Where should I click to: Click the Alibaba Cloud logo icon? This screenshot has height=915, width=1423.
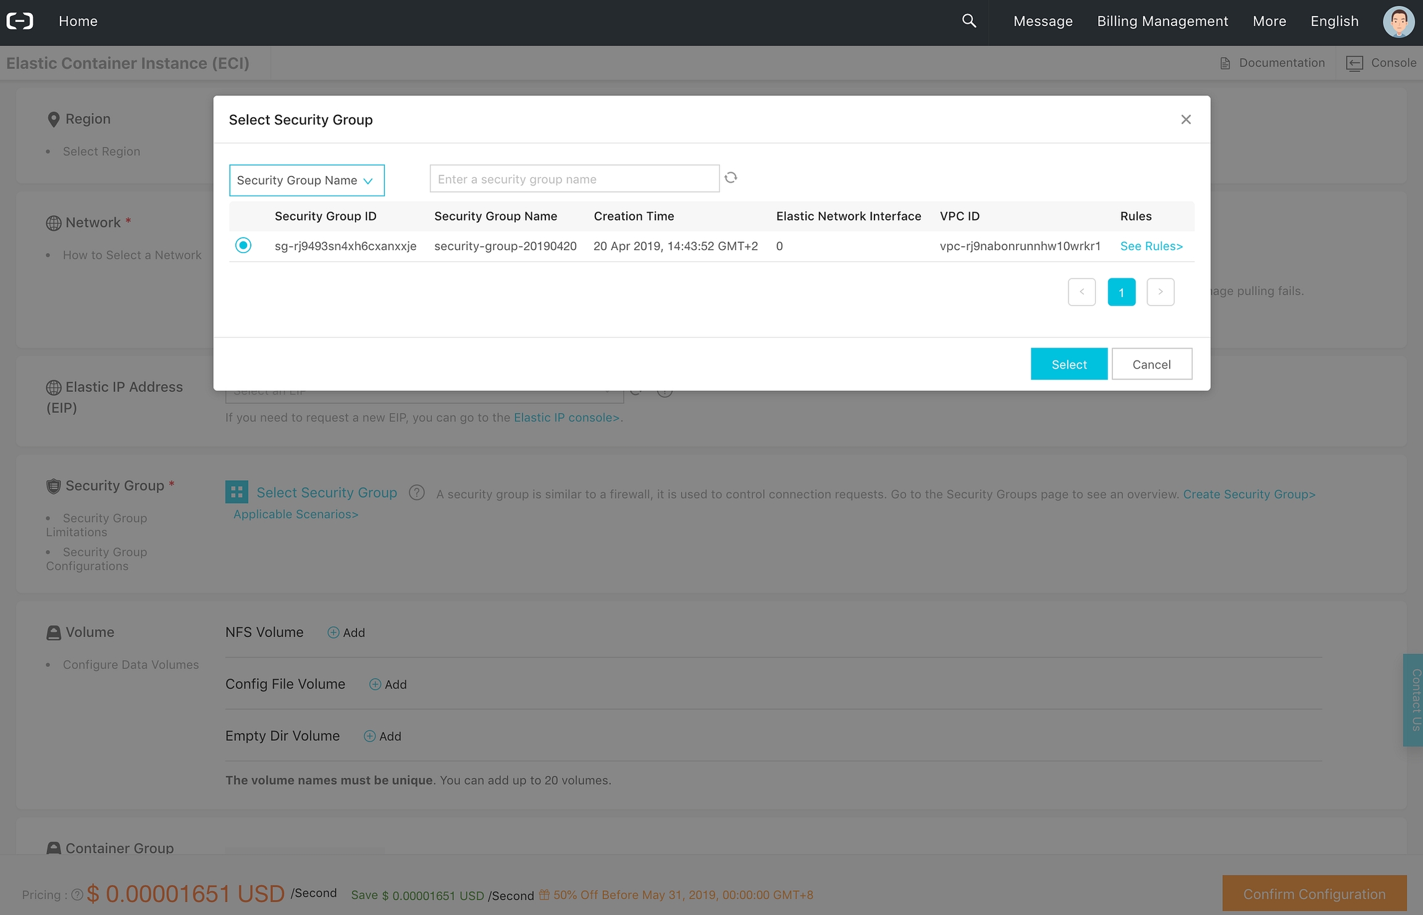pyautogui.click(x=20, y=21)
